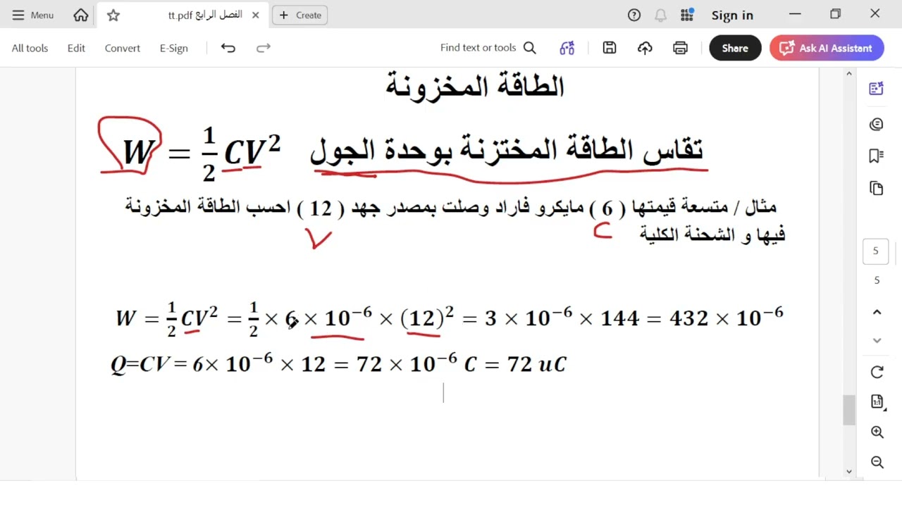Go to next page with down chevron
Viewport: 902px width, 507px height.
(x=877, y=340)
